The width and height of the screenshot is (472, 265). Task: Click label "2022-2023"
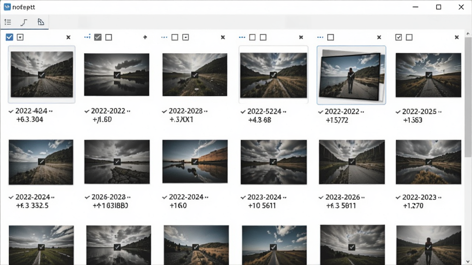[419, 197]
